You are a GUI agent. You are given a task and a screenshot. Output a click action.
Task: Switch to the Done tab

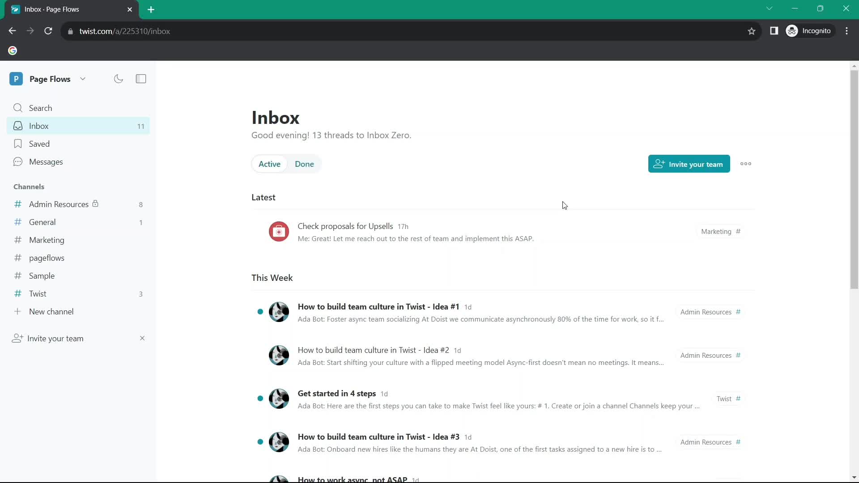point(304,164)
